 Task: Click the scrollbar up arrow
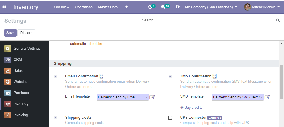[282, 43]
